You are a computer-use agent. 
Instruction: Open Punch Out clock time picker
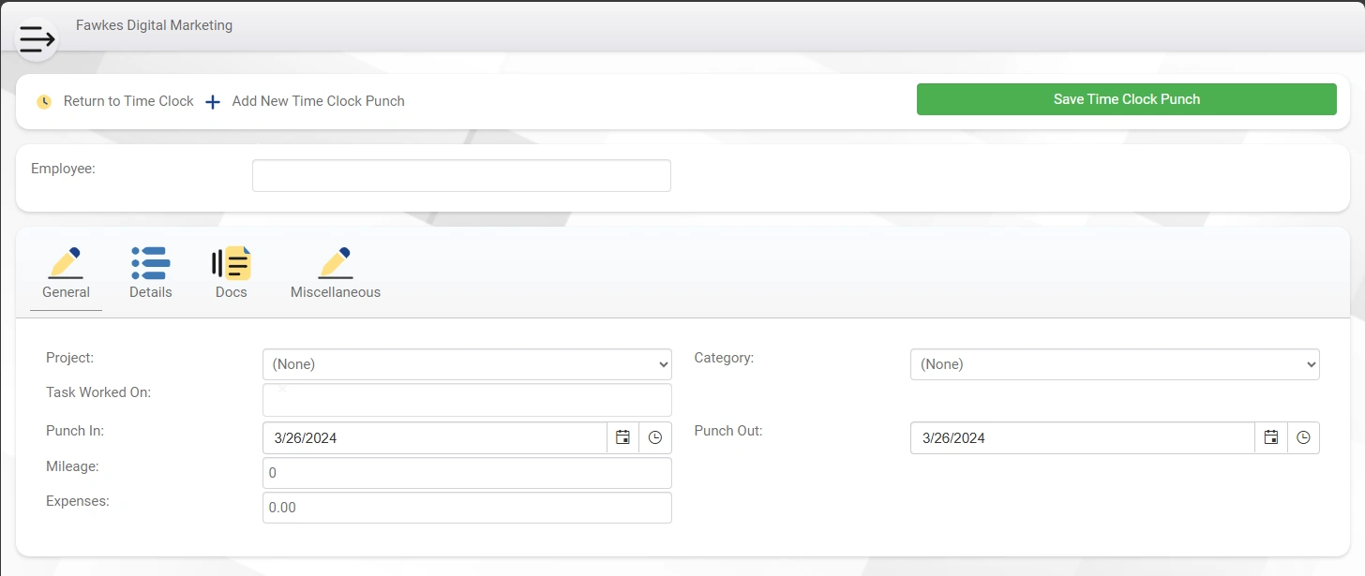(1303, 437)
